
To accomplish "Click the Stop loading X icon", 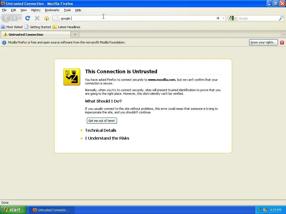I will pyautogui.click(x=37, y=18).
